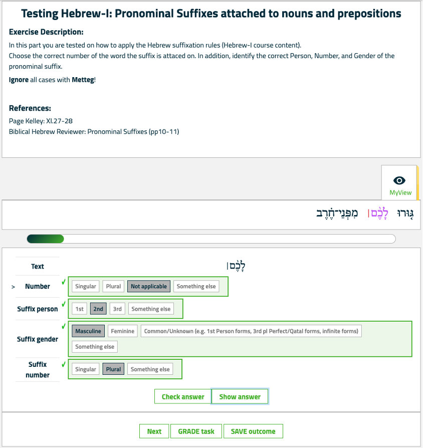
Task: Click the green progress bar
Action: coord(46,239)
